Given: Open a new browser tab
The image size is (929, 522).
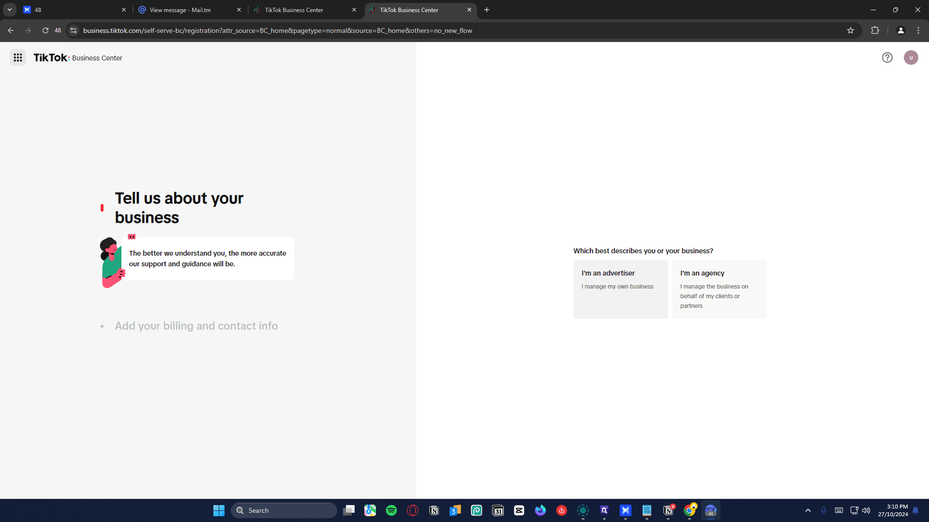Looking at the screenshot, I should [487, 10].
